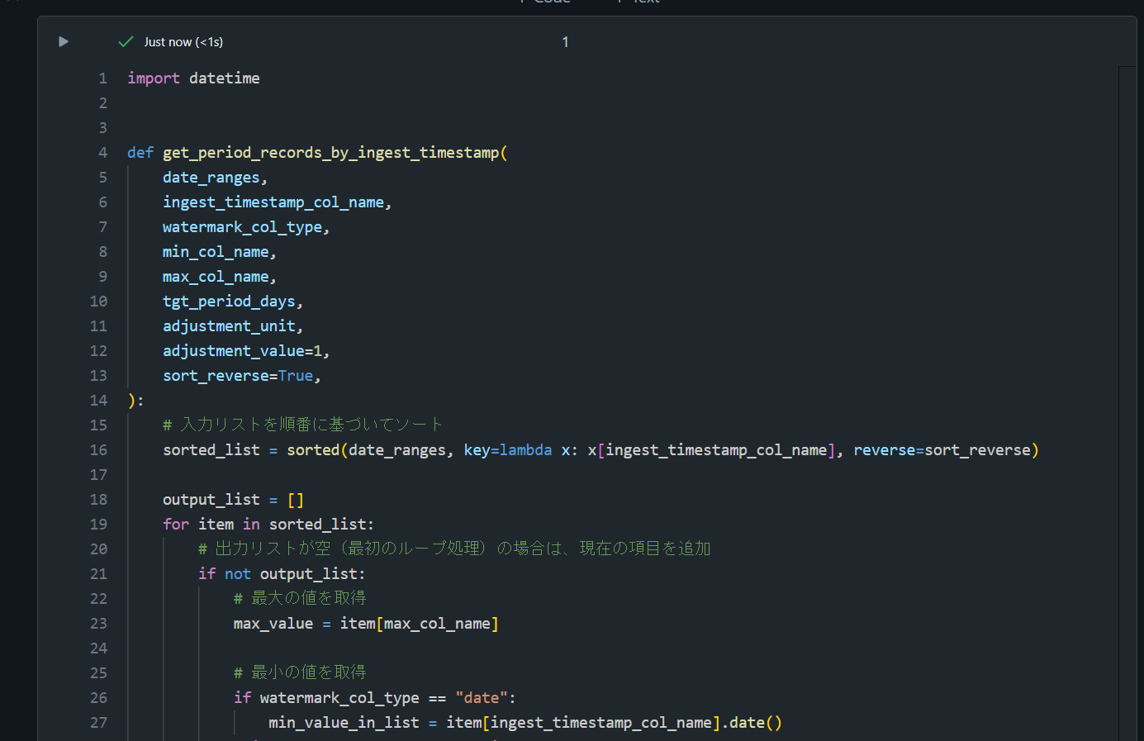
Task: Click 'adjustment_unit,' parameter on line 11
Action: (x=233, y=326)
